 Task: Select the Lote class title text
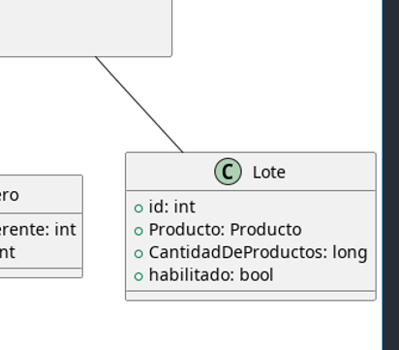click(x=269, y=173)
